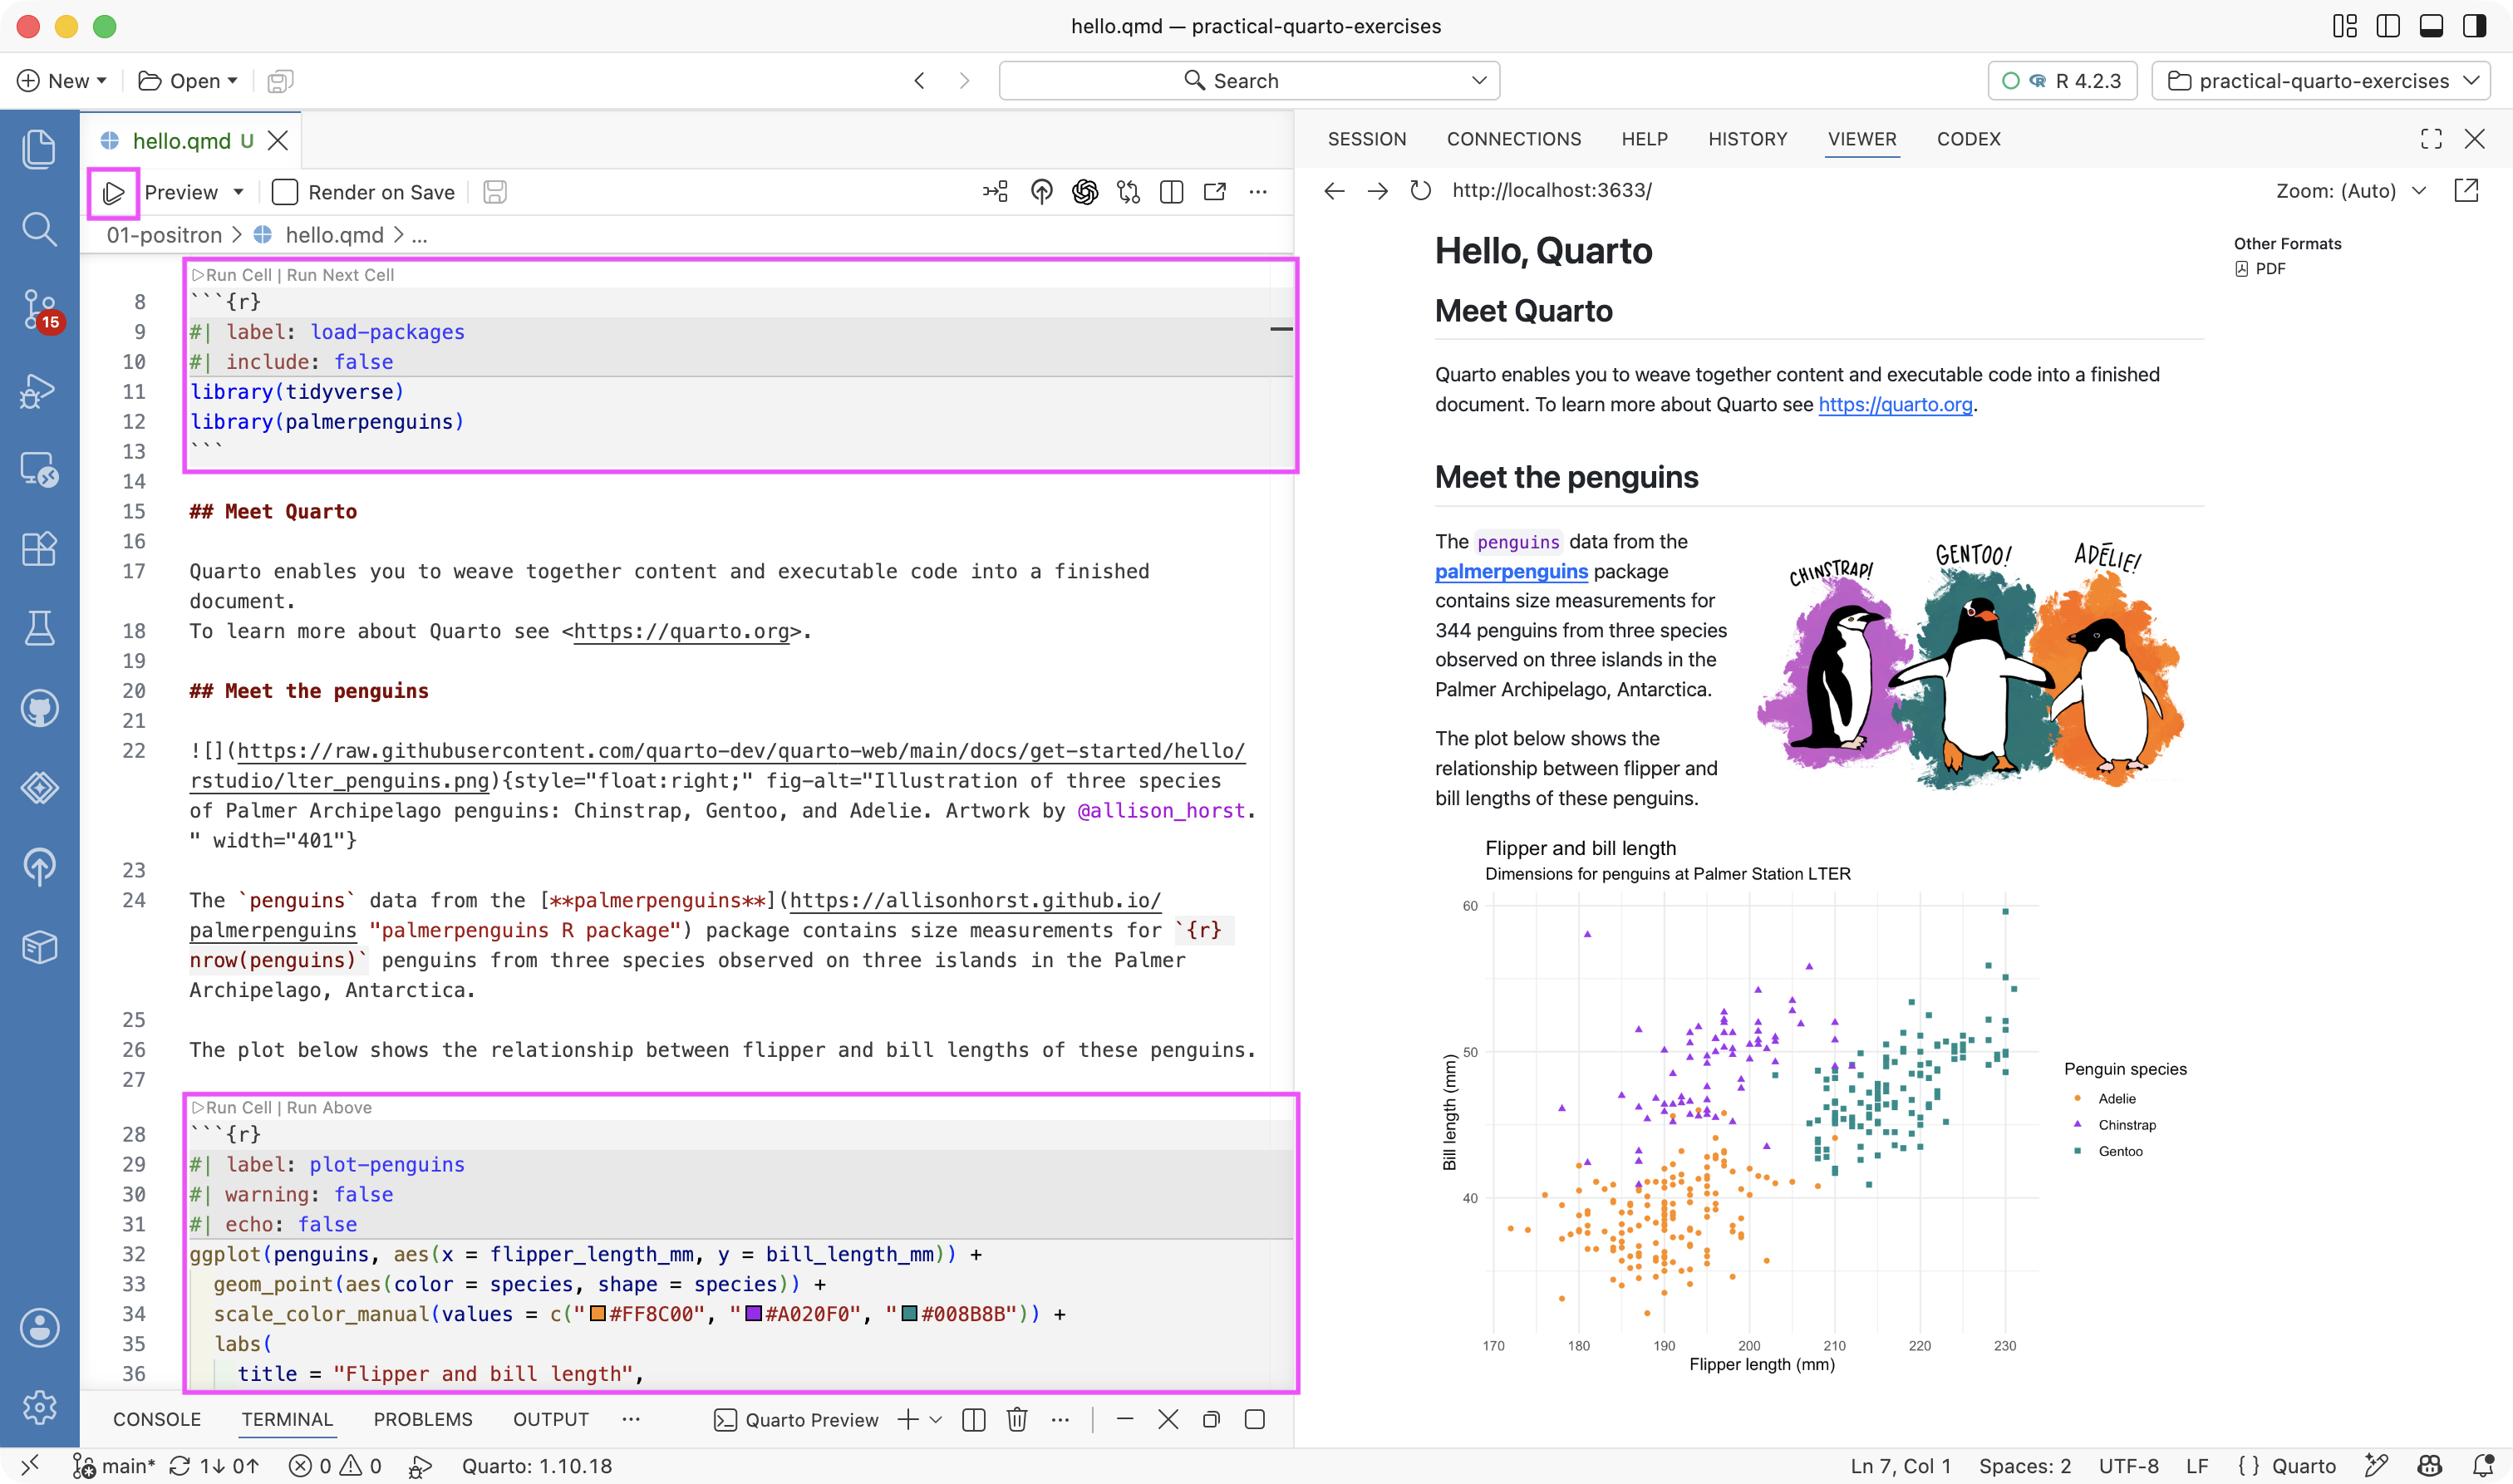Expand the Preview dropdown arrow
Screen dimensions: 2513x1484
(238, 192)
